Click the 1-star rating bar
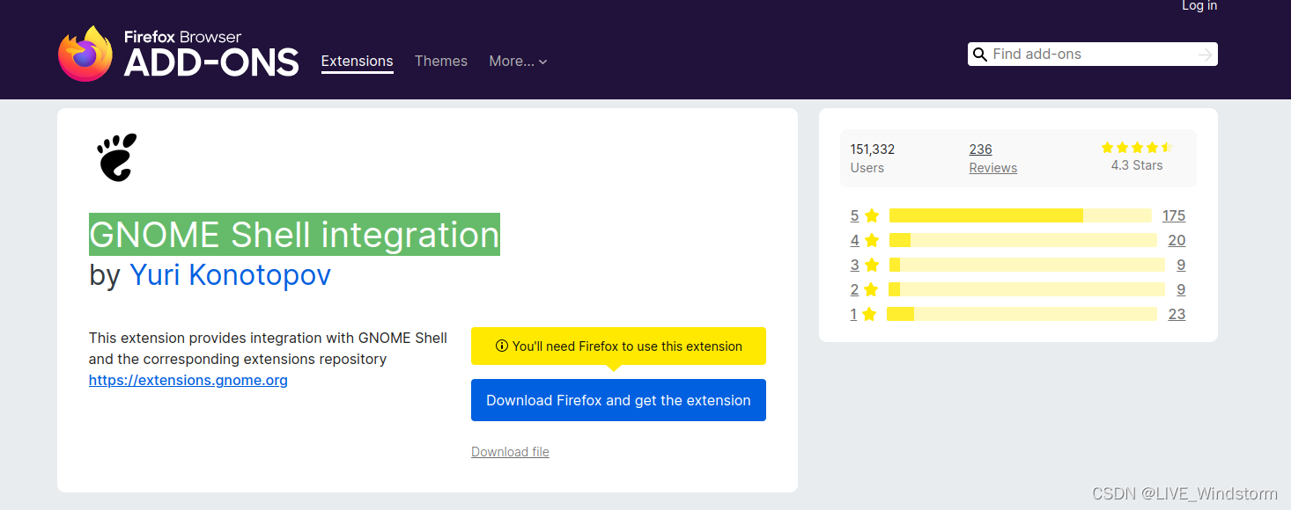 point(1022,314)
